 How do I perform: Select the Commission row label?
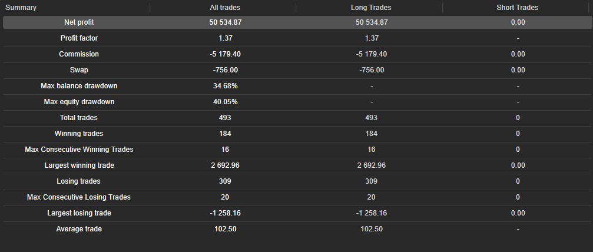[79, 54]
